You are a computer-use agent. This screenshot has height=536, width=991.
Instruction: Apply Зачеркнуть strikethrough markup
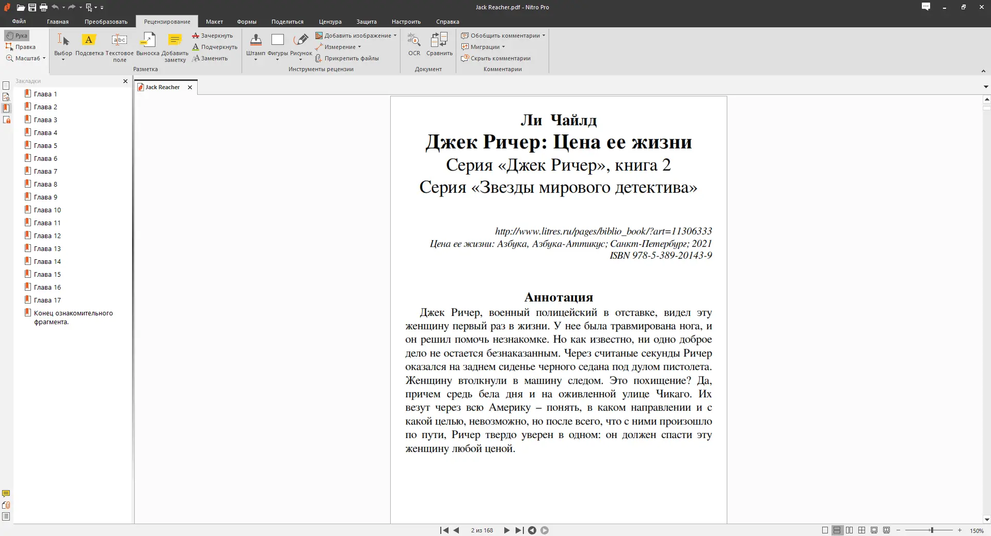point(213,35)
